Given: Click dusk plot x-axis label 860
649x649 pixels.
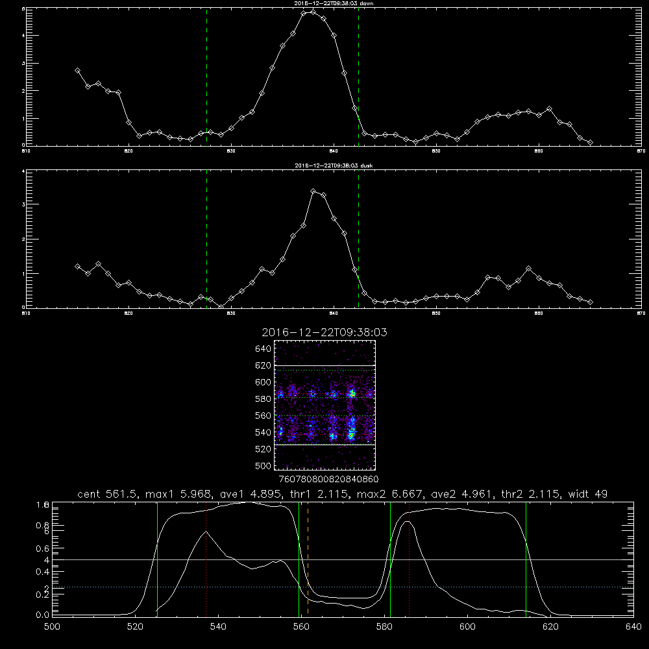Looking at the screenshot, I should [x=539, y=313].
